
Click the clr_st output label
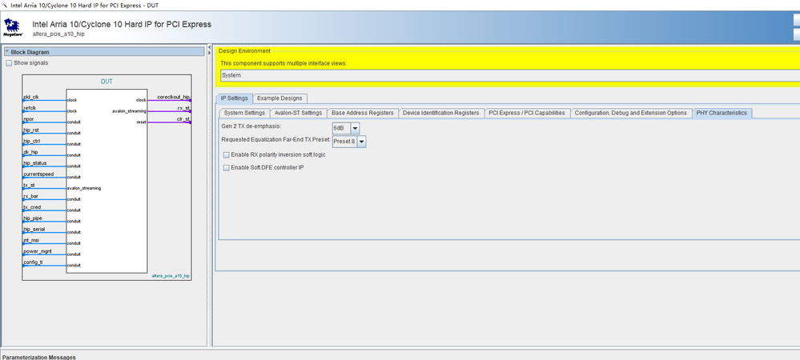183,119
